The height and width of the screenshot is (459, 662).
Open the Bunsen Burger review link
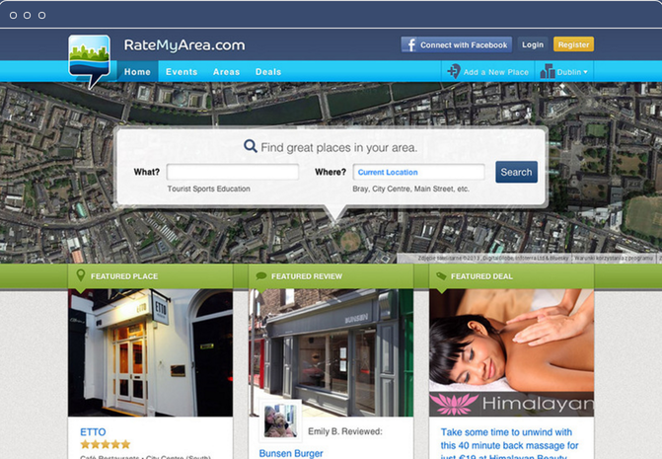pos(291,453)
